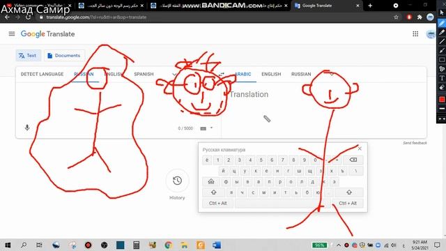Select the pen tool in drawing toolbar
The image size is (446, 251).
[441, 23]
